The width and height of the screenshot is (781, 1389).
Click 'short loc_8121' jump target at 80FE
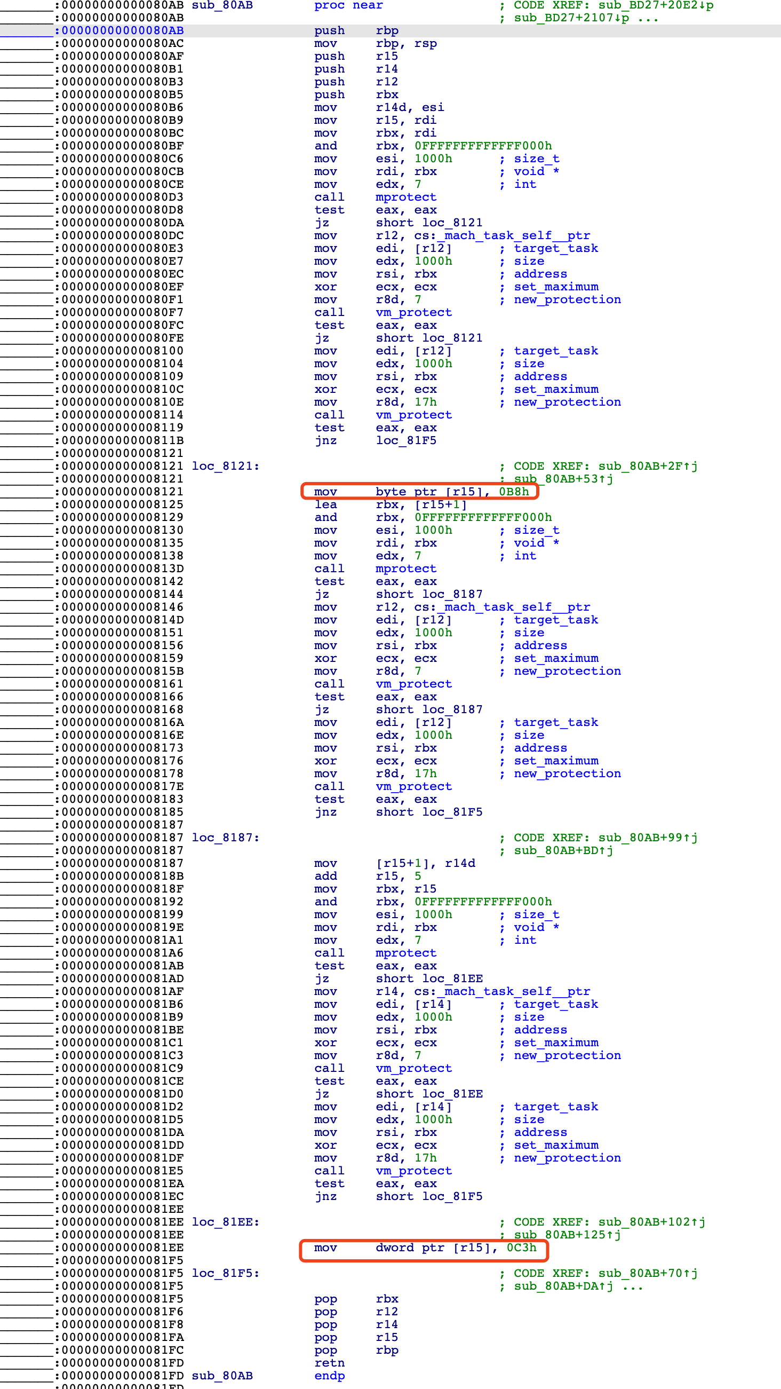click(429, 338)
